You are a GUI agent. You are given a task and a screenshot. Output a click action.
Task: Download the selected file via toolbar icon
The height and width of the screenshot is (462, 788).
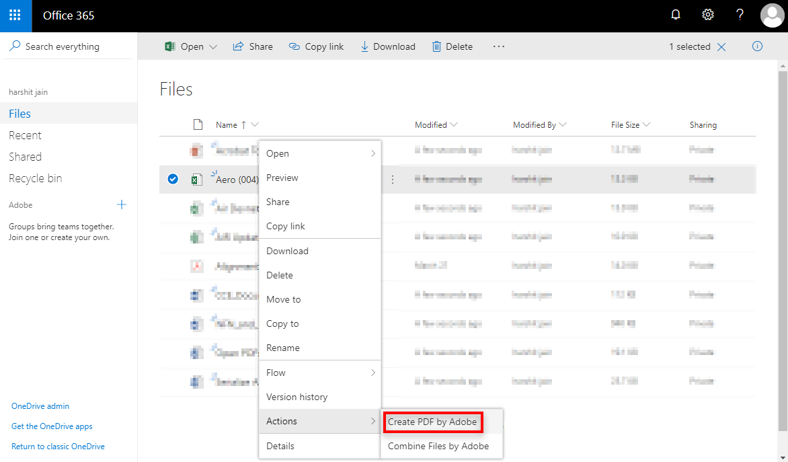pos(388,46)
